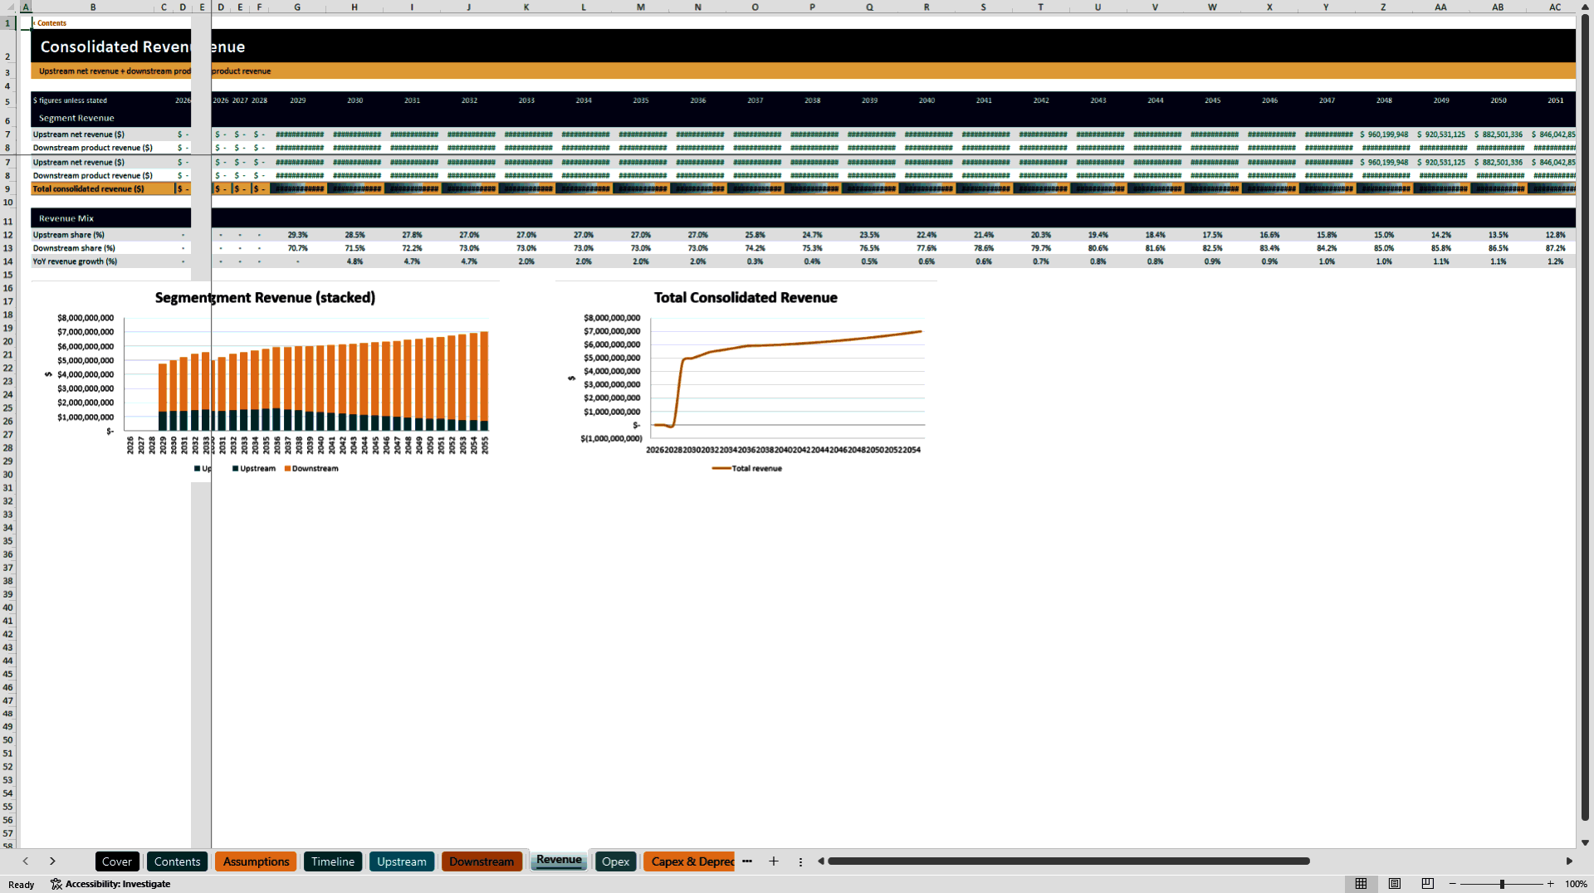Click the Total revenue legend entry
1594x893 pixels.
(747, 469)
